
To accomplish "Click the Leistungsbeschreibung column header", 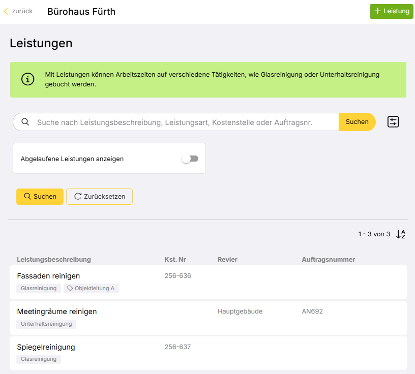I will point(54,260).
